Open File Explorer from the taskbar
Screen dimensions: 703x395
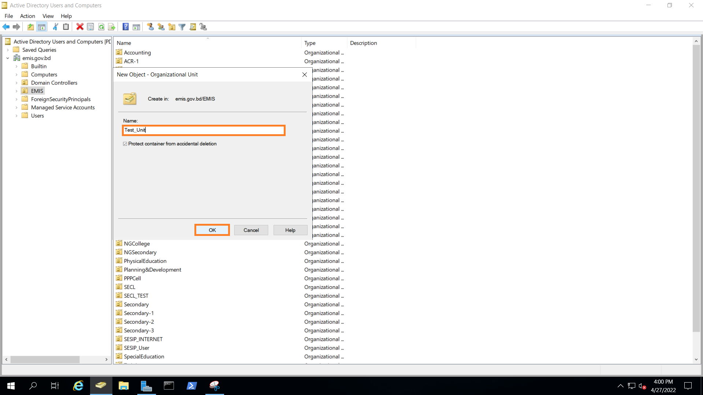(x=124, y=385)
